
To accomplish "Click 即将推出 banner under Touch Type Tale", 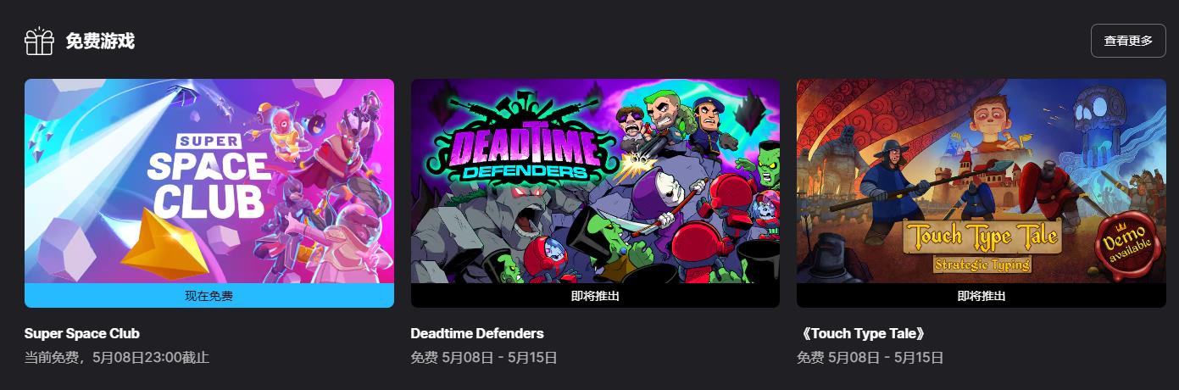I will pos(982,296).
